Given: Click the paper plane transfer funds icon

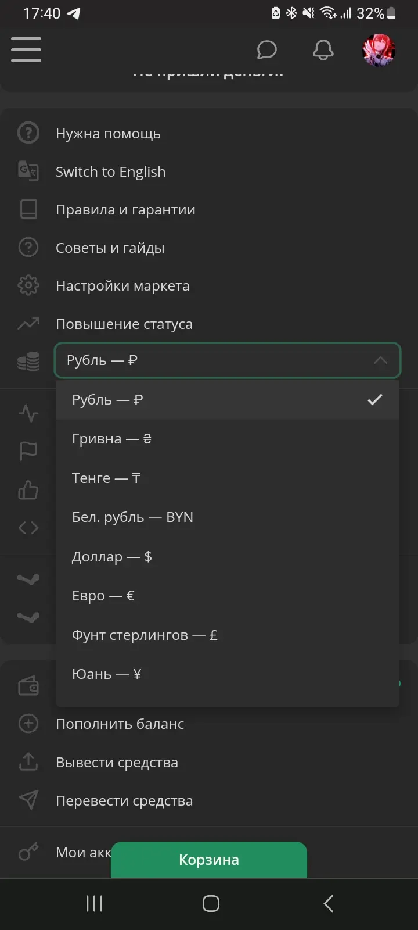Looking at the screenshot, I should click(x=28, y=800).
